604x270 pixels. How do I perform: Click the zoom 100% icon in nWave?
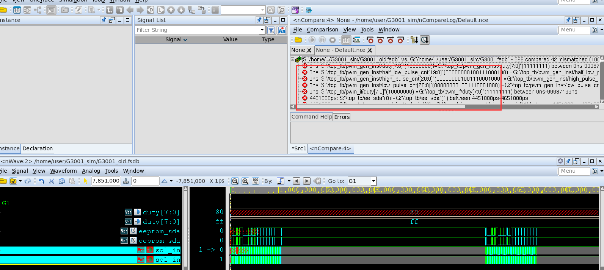point(256,181)
